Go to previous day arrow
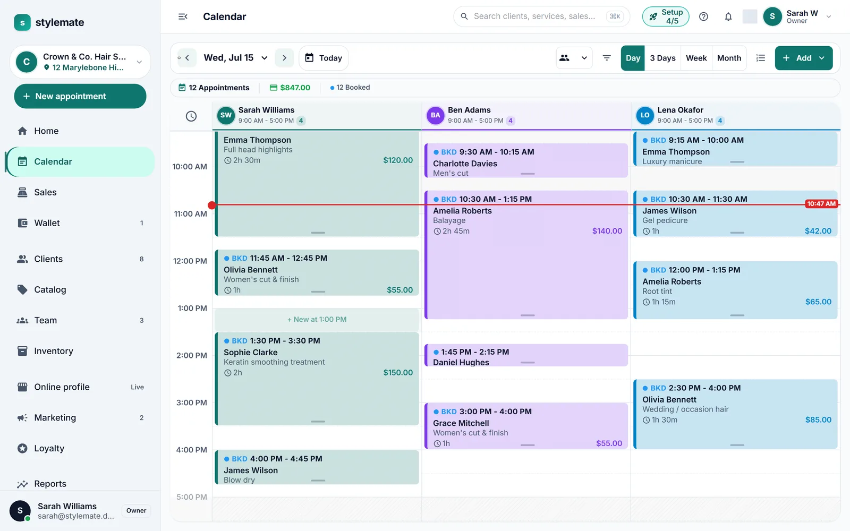The width and height of the screenshot is (850, 531). tap(187, 58)
